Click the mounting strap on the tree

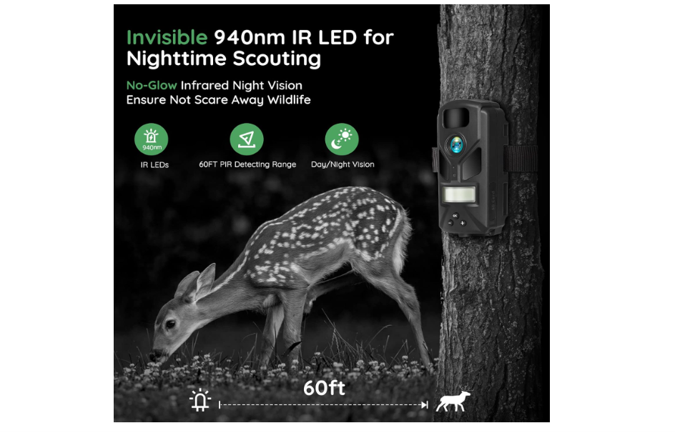(x=521, y=159)
